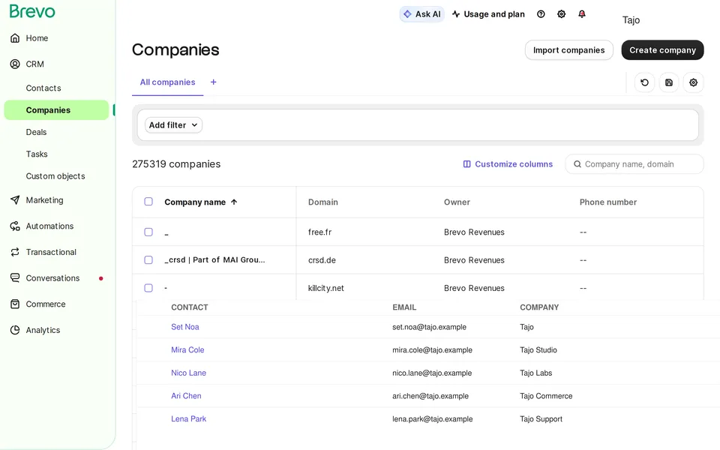Toggle the select-all companies checkbox
This screenshot has height=450, width=720.
coord(148,202)
